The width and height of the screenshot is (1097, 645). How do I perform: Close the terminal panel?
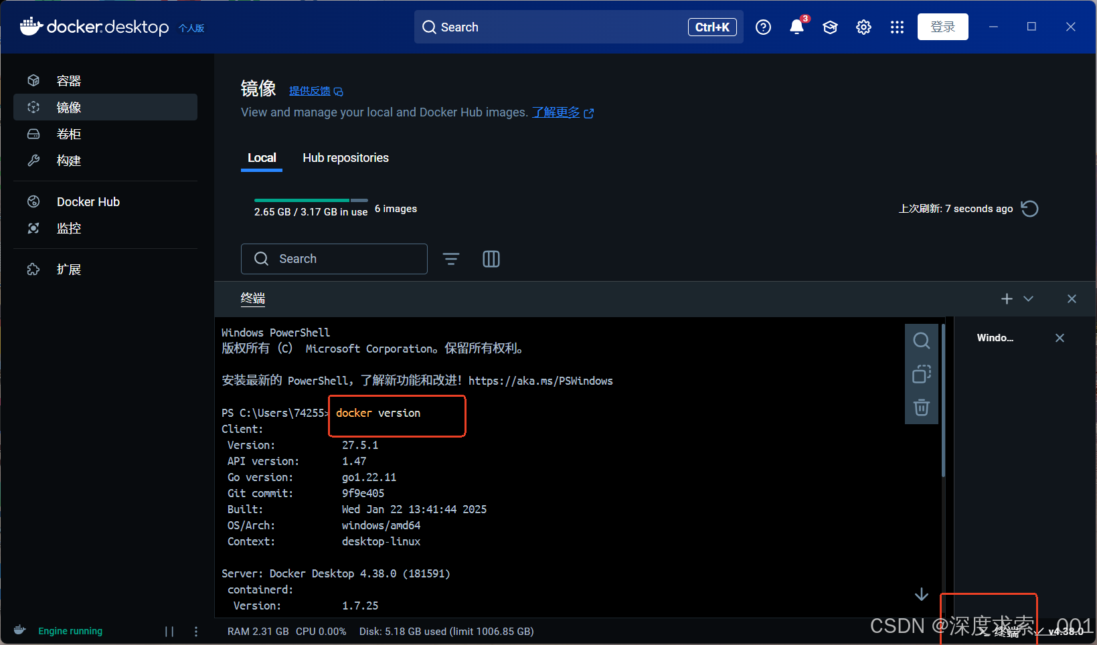1072,299
